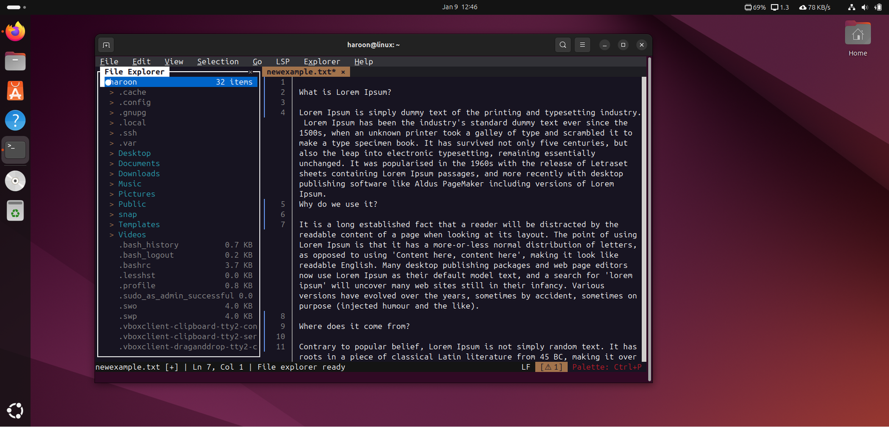
Task: Open Firefox from the dock
Action: point(15,32)
